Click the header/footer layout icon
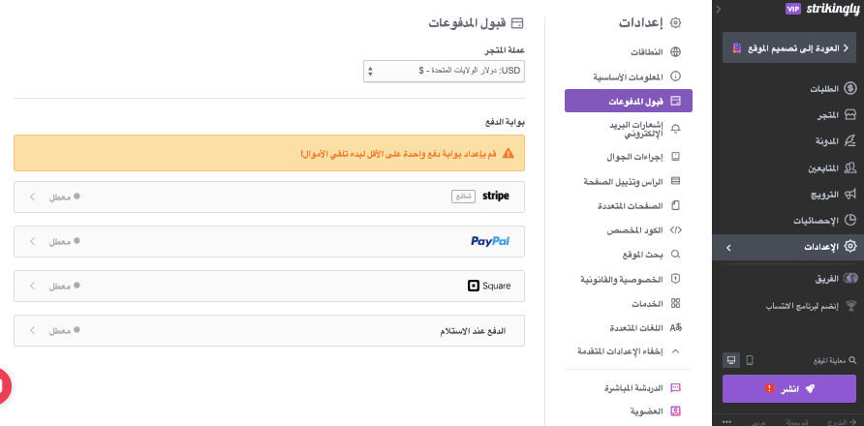 tap(675, 181)
